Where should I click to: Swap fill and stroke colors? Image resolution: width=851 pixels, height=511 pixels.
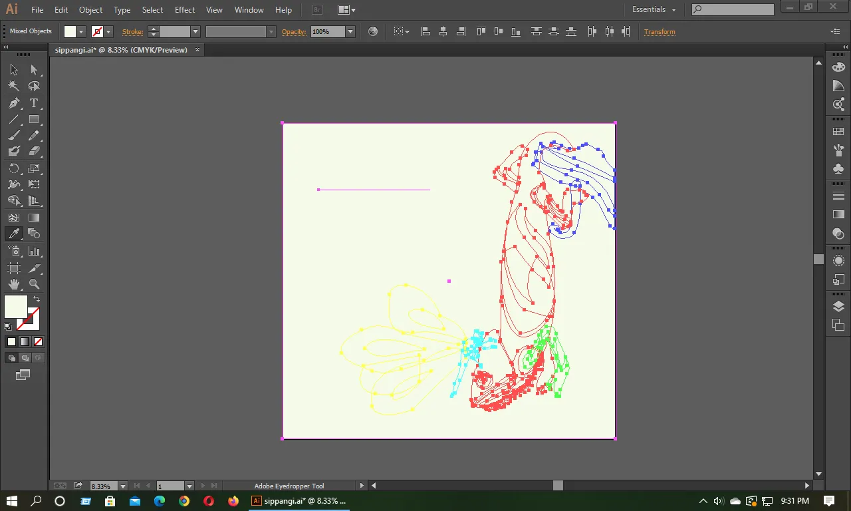[x=37, y=299]
